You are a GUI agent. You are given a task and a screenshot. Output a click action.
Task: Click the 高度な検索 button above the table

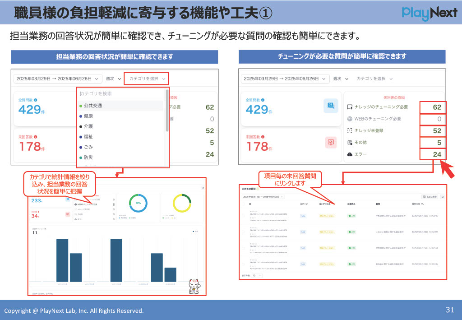tap(430, 197)
